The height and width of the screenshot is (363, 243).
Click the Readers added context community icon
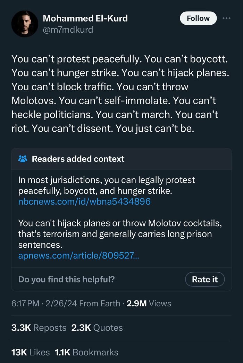(x=22, y=159)
